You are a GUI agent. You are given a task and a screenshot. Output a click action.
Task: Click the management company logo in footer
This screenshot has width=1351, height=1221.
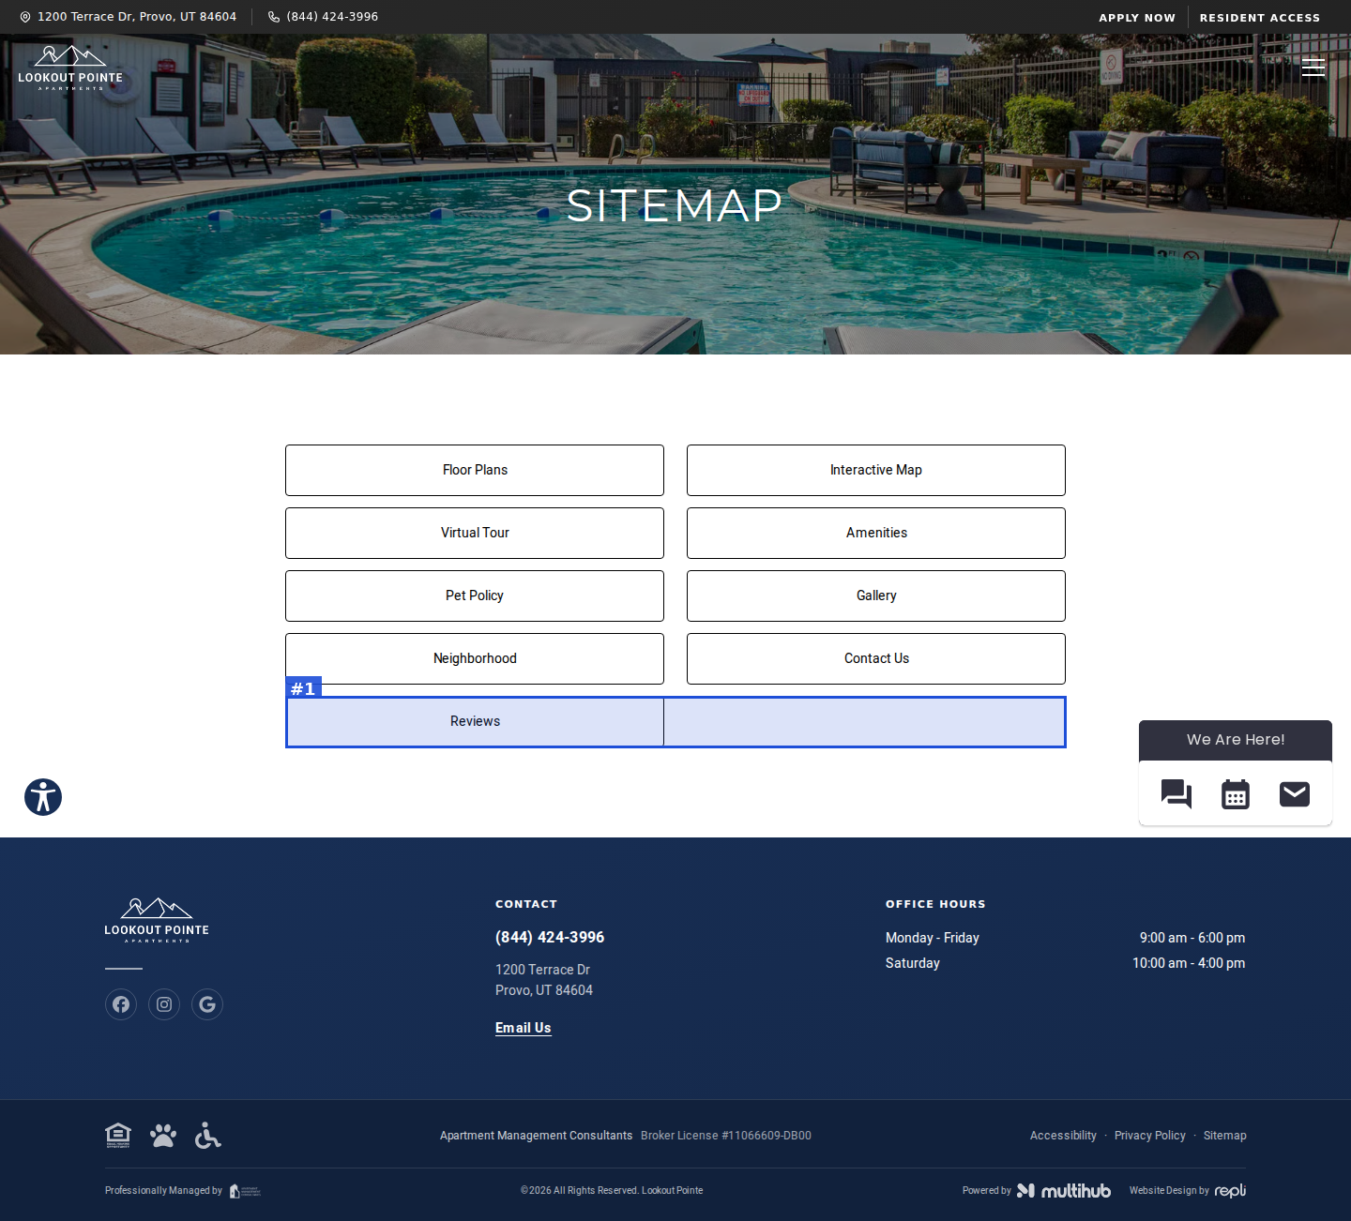(x=245, y=1191)
